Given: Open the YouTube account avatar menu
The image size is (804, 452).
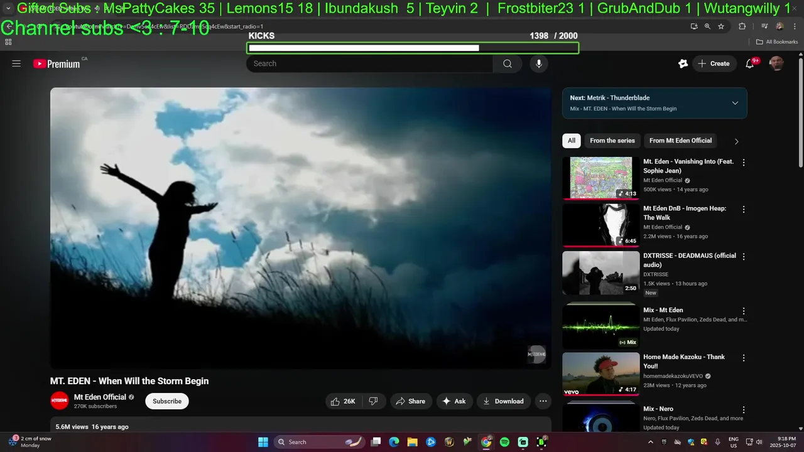Looking at the screenshot, I should 777,63.
